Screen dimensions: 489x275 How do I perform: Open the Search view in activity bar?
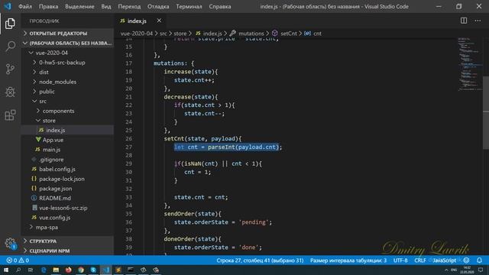[x=10, y=47]
